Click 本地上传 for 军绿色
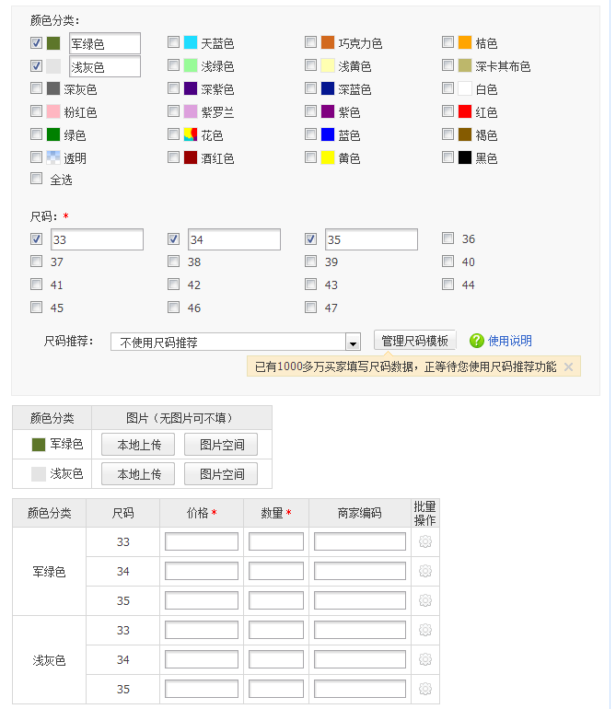 tap(138, 445)
